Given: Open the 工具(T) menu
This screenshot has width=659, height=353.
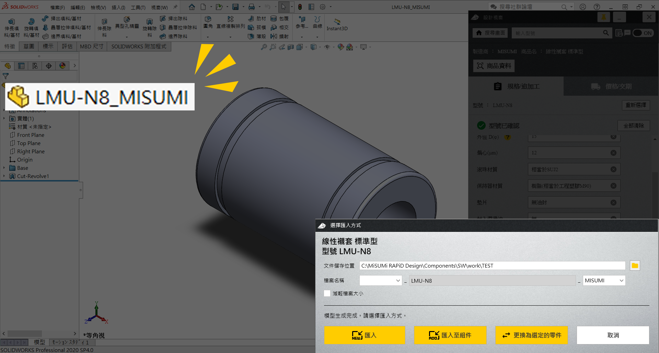Looking at the screenshot, I should (138, 7).
